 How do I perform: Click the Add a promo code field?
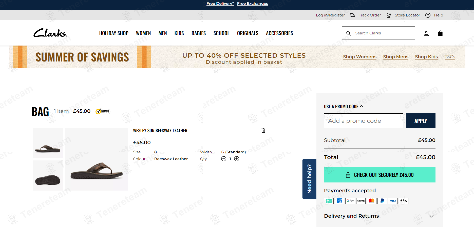(363, 121)
